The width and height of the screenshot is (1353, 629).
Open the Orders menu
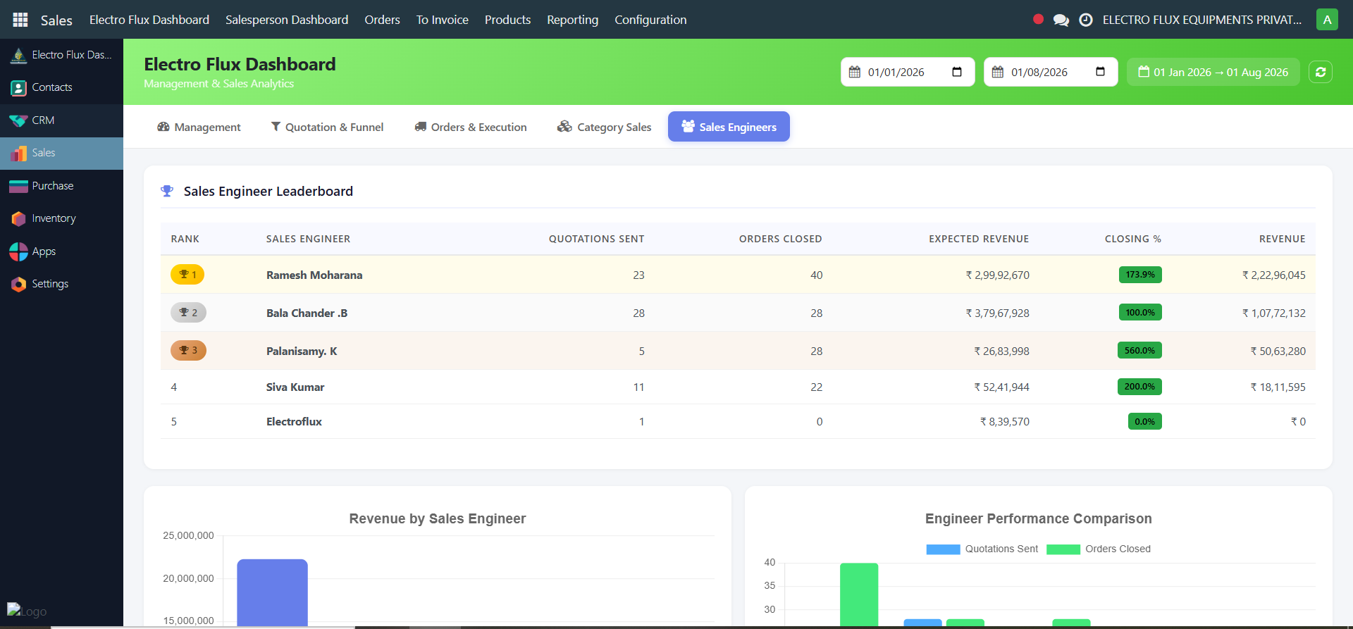click(382, 20)
